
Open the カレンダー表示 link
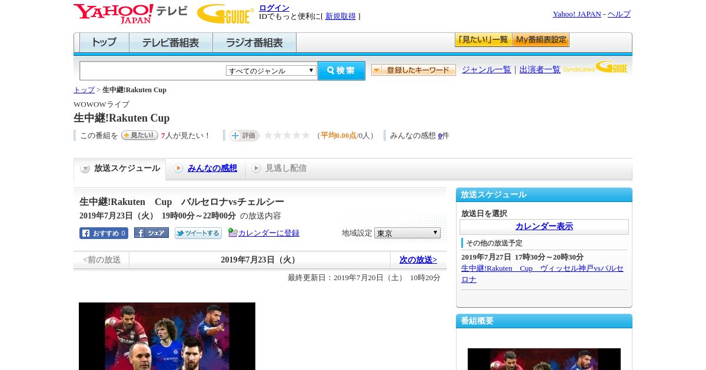[x=544, y=227]
